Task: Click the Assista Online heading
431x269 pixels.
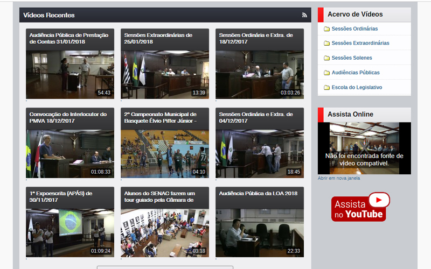Action: (x=350, y=114)
